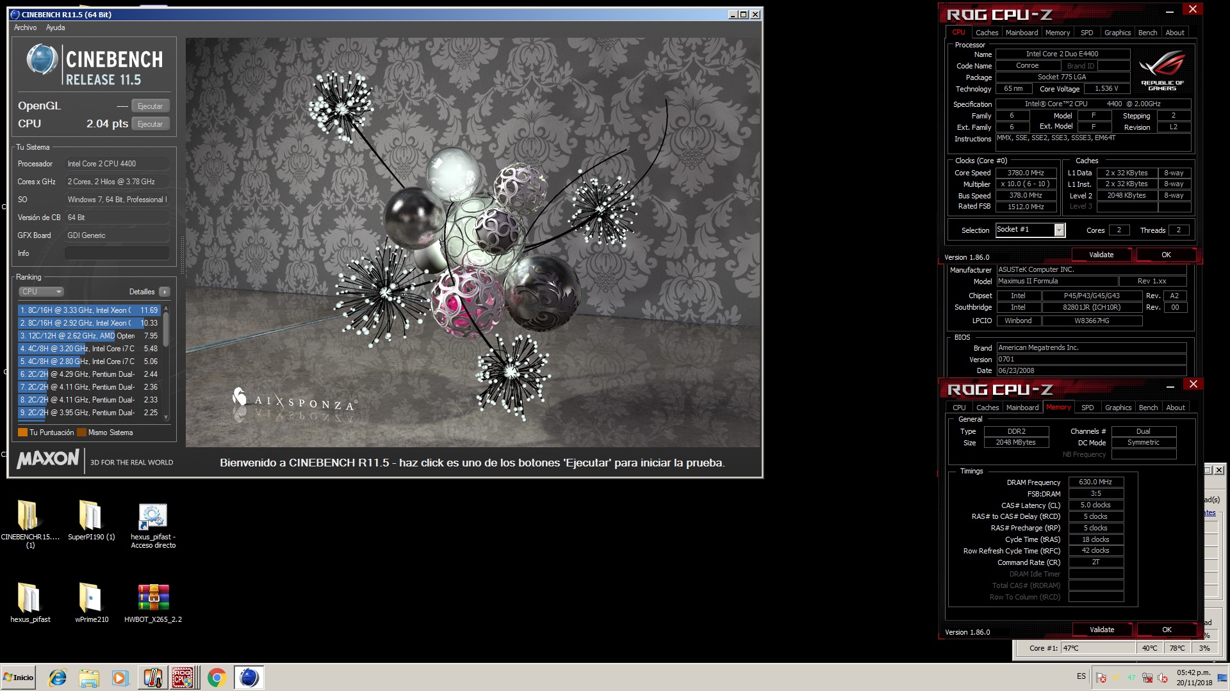Open Windows Explorer from the taskbar
Image resolution: width=1230 pixels, height=691 pixels.
click(89, 678)
